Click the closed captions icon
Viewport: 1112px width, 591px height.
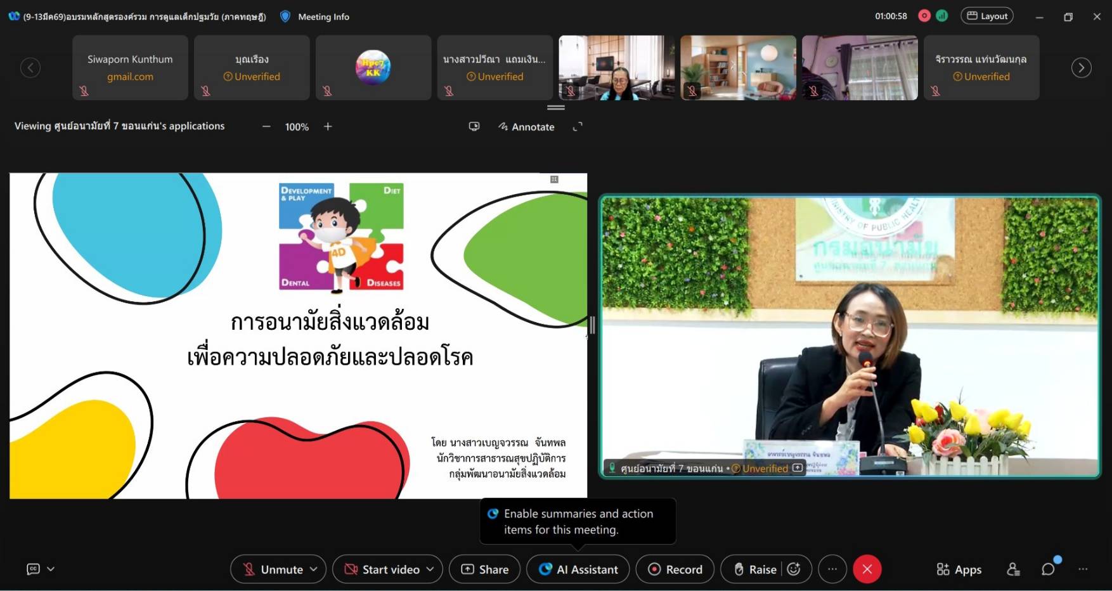point(33,569)
